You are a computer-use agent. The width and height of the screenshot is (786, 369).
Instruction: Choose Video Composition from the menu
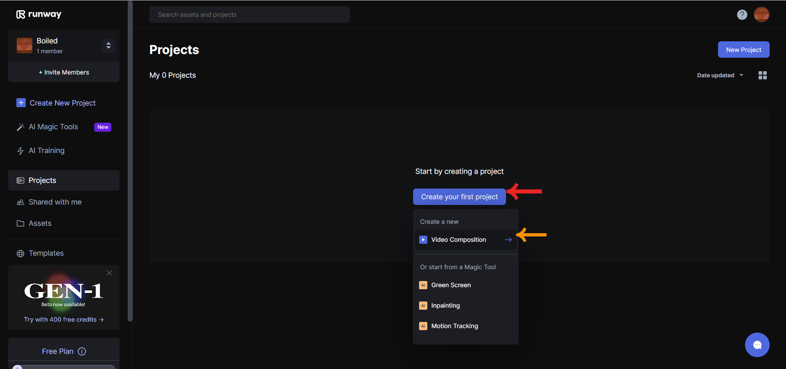point(466,240)
